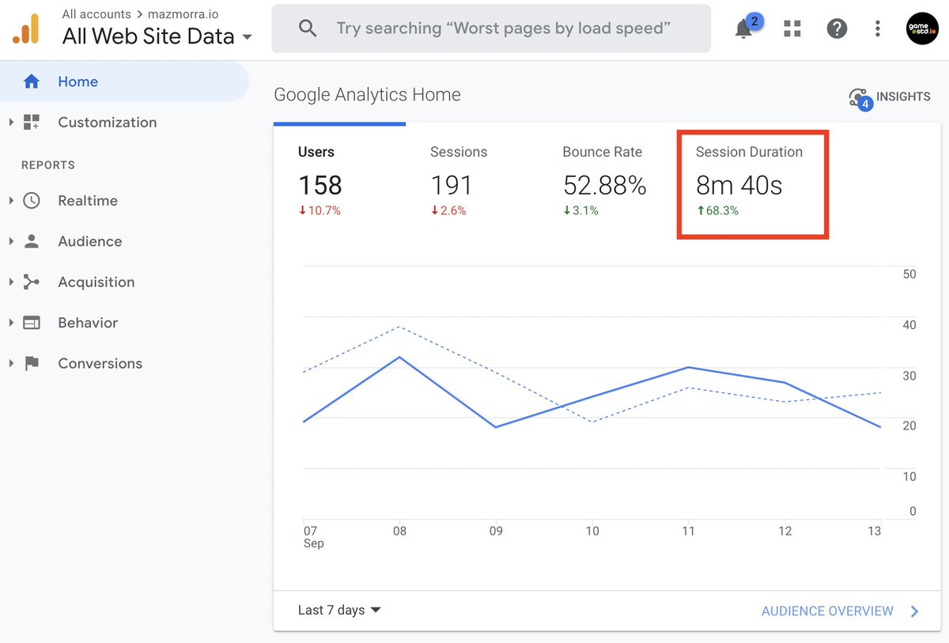Click the arrow beside Audience Overview
Screen dimensions: 949x643
pyautogui.click(x=915, y=611)
